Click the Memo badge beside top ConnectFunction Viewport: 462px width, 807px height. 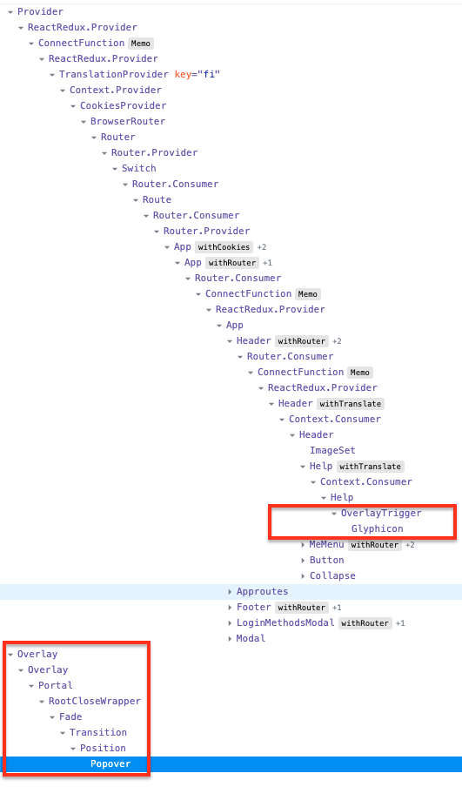coord(140,44)
